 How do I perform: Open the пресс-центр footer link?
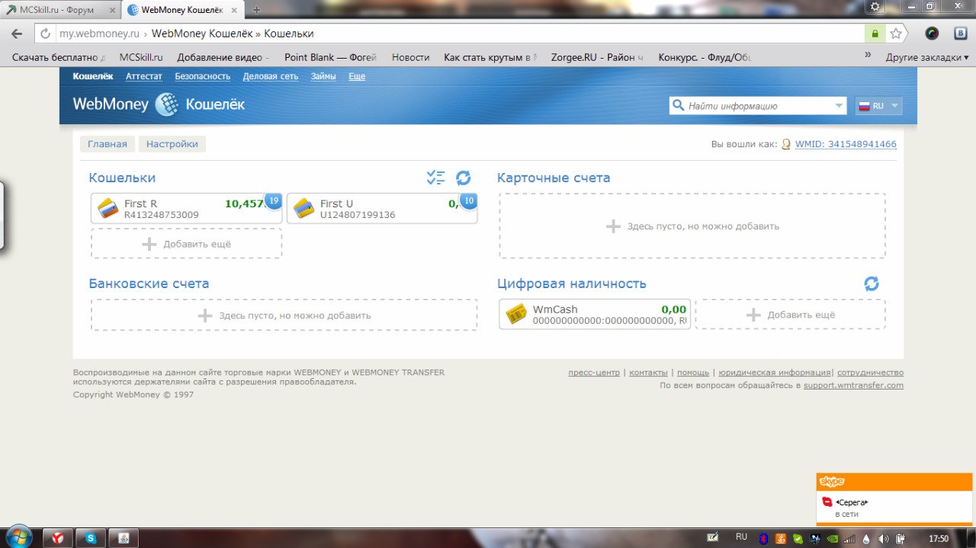594,373
